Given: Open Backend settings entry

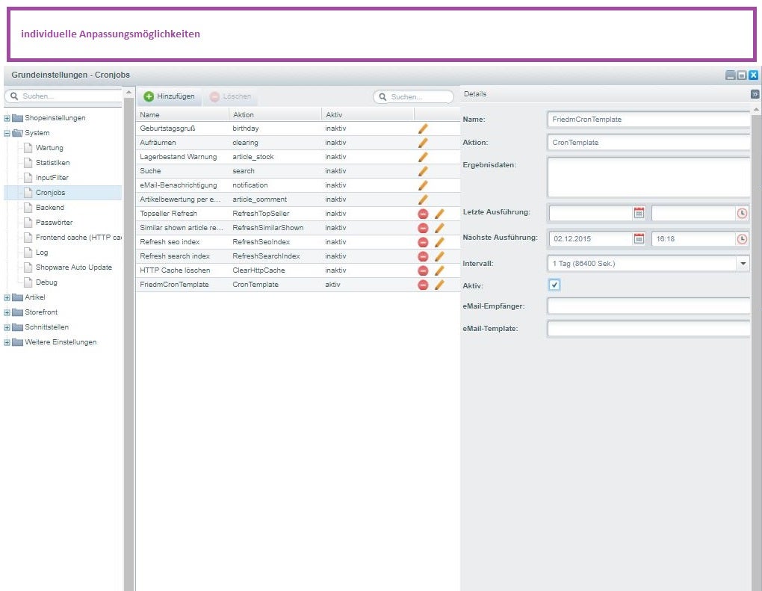Looking at the screenshot, I should (x=49, y=208).
